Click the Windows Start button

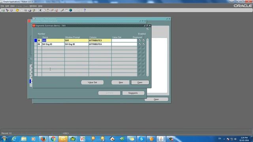(4, 139)
